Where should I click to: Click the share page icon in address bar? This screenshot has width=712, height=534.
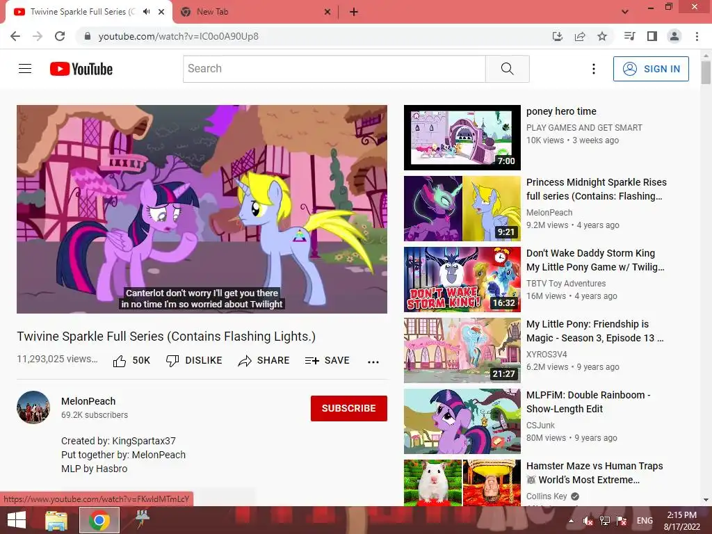580,36
